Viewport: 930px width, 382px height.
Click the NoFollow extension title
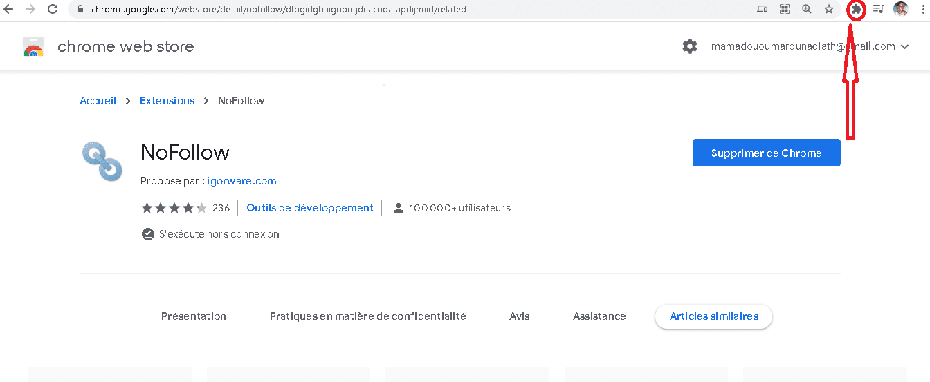coord(185,152)
